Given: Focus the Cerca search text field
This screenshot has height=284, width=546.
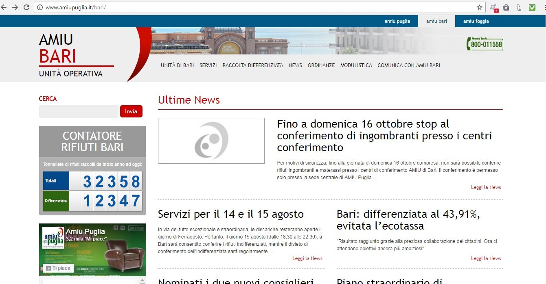Looking at the screenshot, I should point(79,111).
